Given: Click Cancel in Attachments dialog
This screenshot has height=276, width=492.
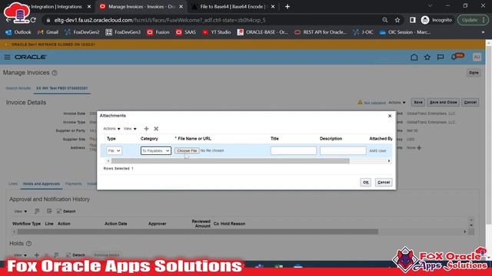Looking at the screenshot, I should coord(384,182).
